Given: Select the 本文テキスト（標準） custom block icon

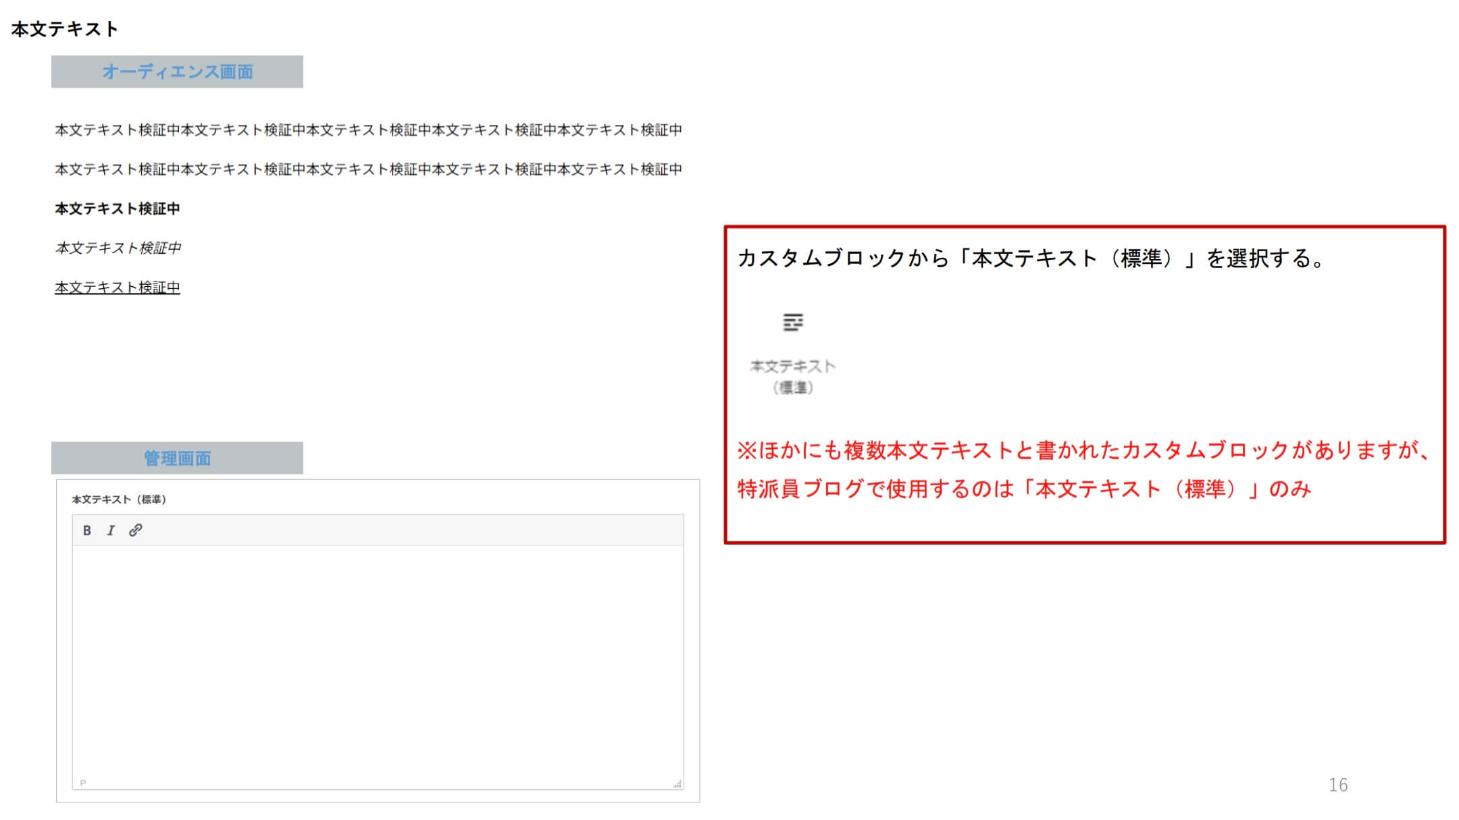Looking at the screenshot, I should pyautogui.click(x=792, y=322).
